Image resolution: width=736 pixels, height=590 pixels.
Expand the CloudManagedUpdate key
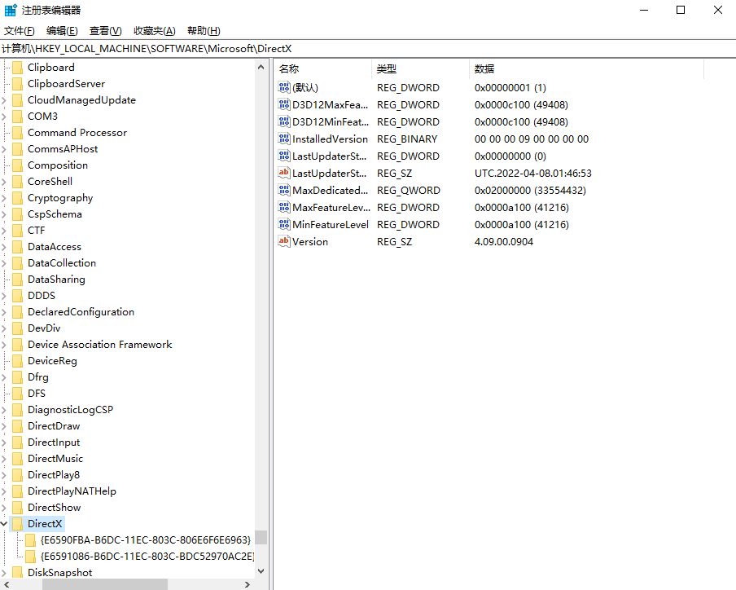(4, 100)
